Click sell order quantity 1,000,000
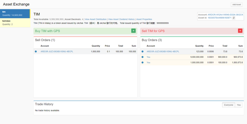Screen dimensions: 247x124 coord(96,51)
